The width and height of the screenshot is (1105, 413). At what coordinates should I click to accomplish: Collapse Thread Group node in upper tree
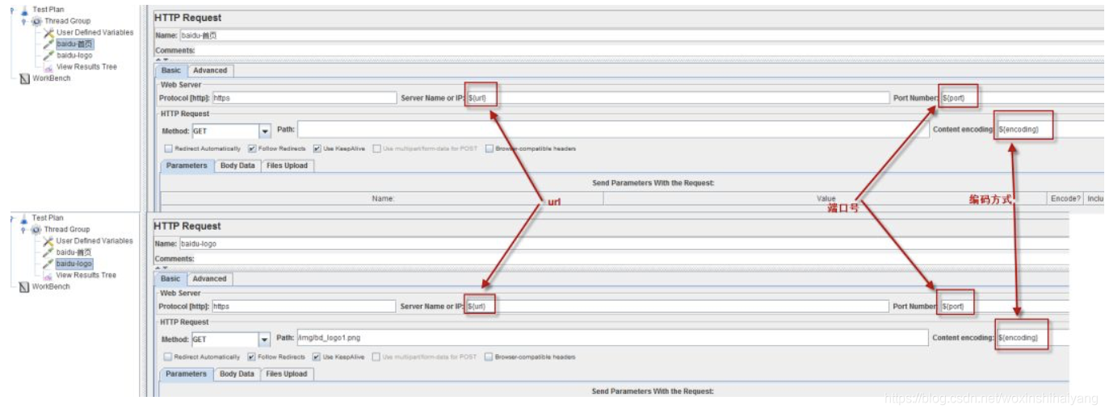click(24, 21)
